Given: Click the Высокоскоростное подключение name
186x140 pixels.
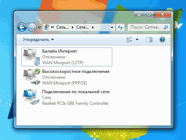Looking at the screenshot, I should 76,71.
